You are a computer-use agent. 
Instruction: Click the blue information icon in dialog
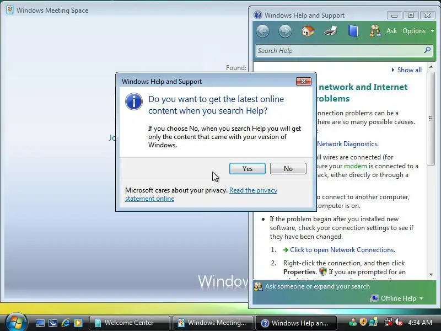(133, 102)
